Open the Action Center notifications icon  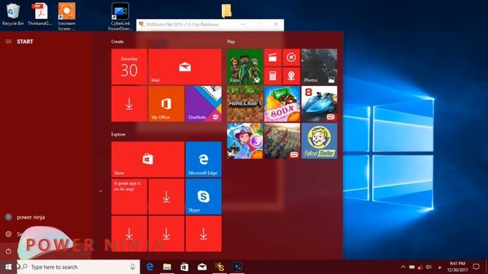coord(476,267)
